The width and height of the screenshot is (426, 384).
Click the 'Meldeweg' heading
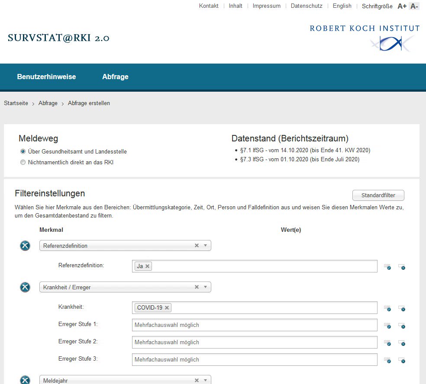coord(38,138)
